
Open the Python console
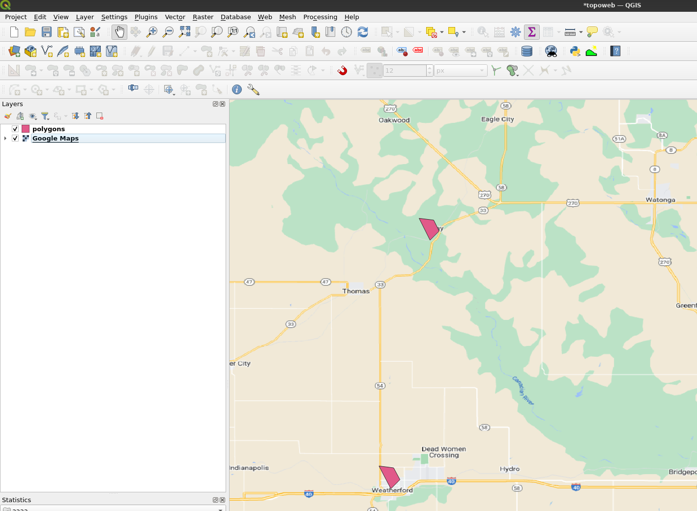[x=575, y=51]
